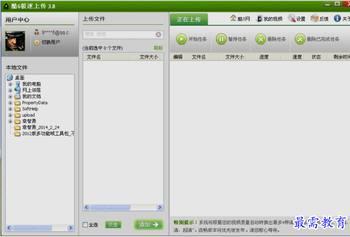
Task: Switch to the 正在上传 tab
Action: (x=189, y=19)
